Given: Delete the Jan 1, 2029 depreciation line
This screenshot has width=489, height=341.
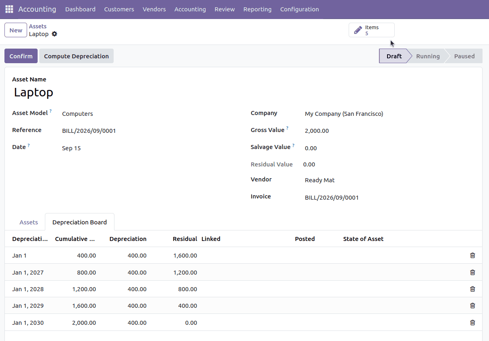Looking at the screenshot, I should pos(472,306).
